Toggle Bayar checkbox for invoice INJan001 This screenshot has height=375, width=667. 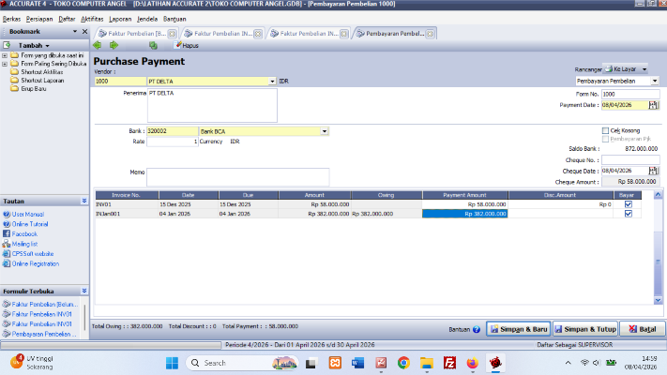click(629, 214)
